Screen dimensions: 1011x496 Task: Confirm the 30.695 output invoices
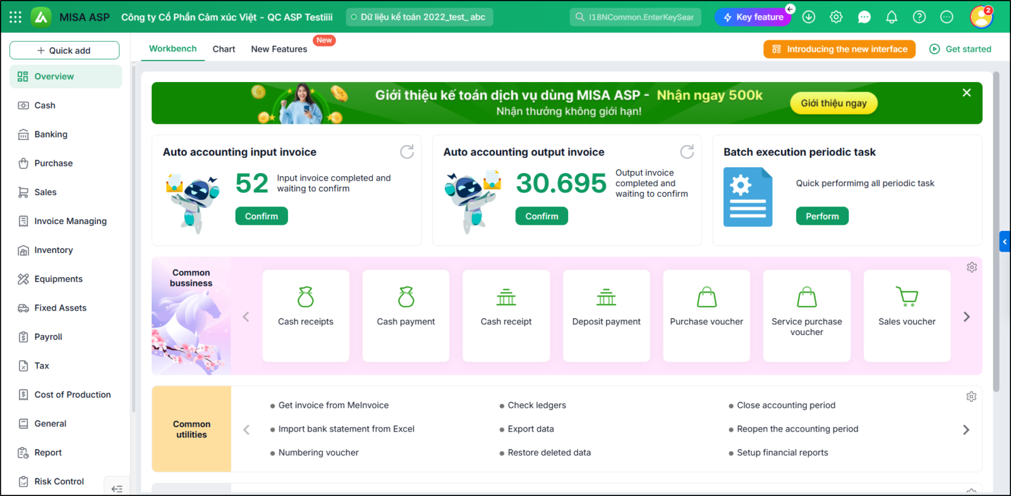click(542, 216)
